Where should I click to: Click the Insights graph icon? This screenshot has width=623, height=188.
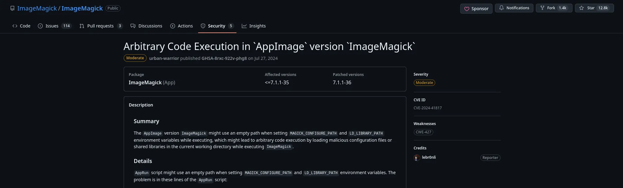[x=244, y=26]
